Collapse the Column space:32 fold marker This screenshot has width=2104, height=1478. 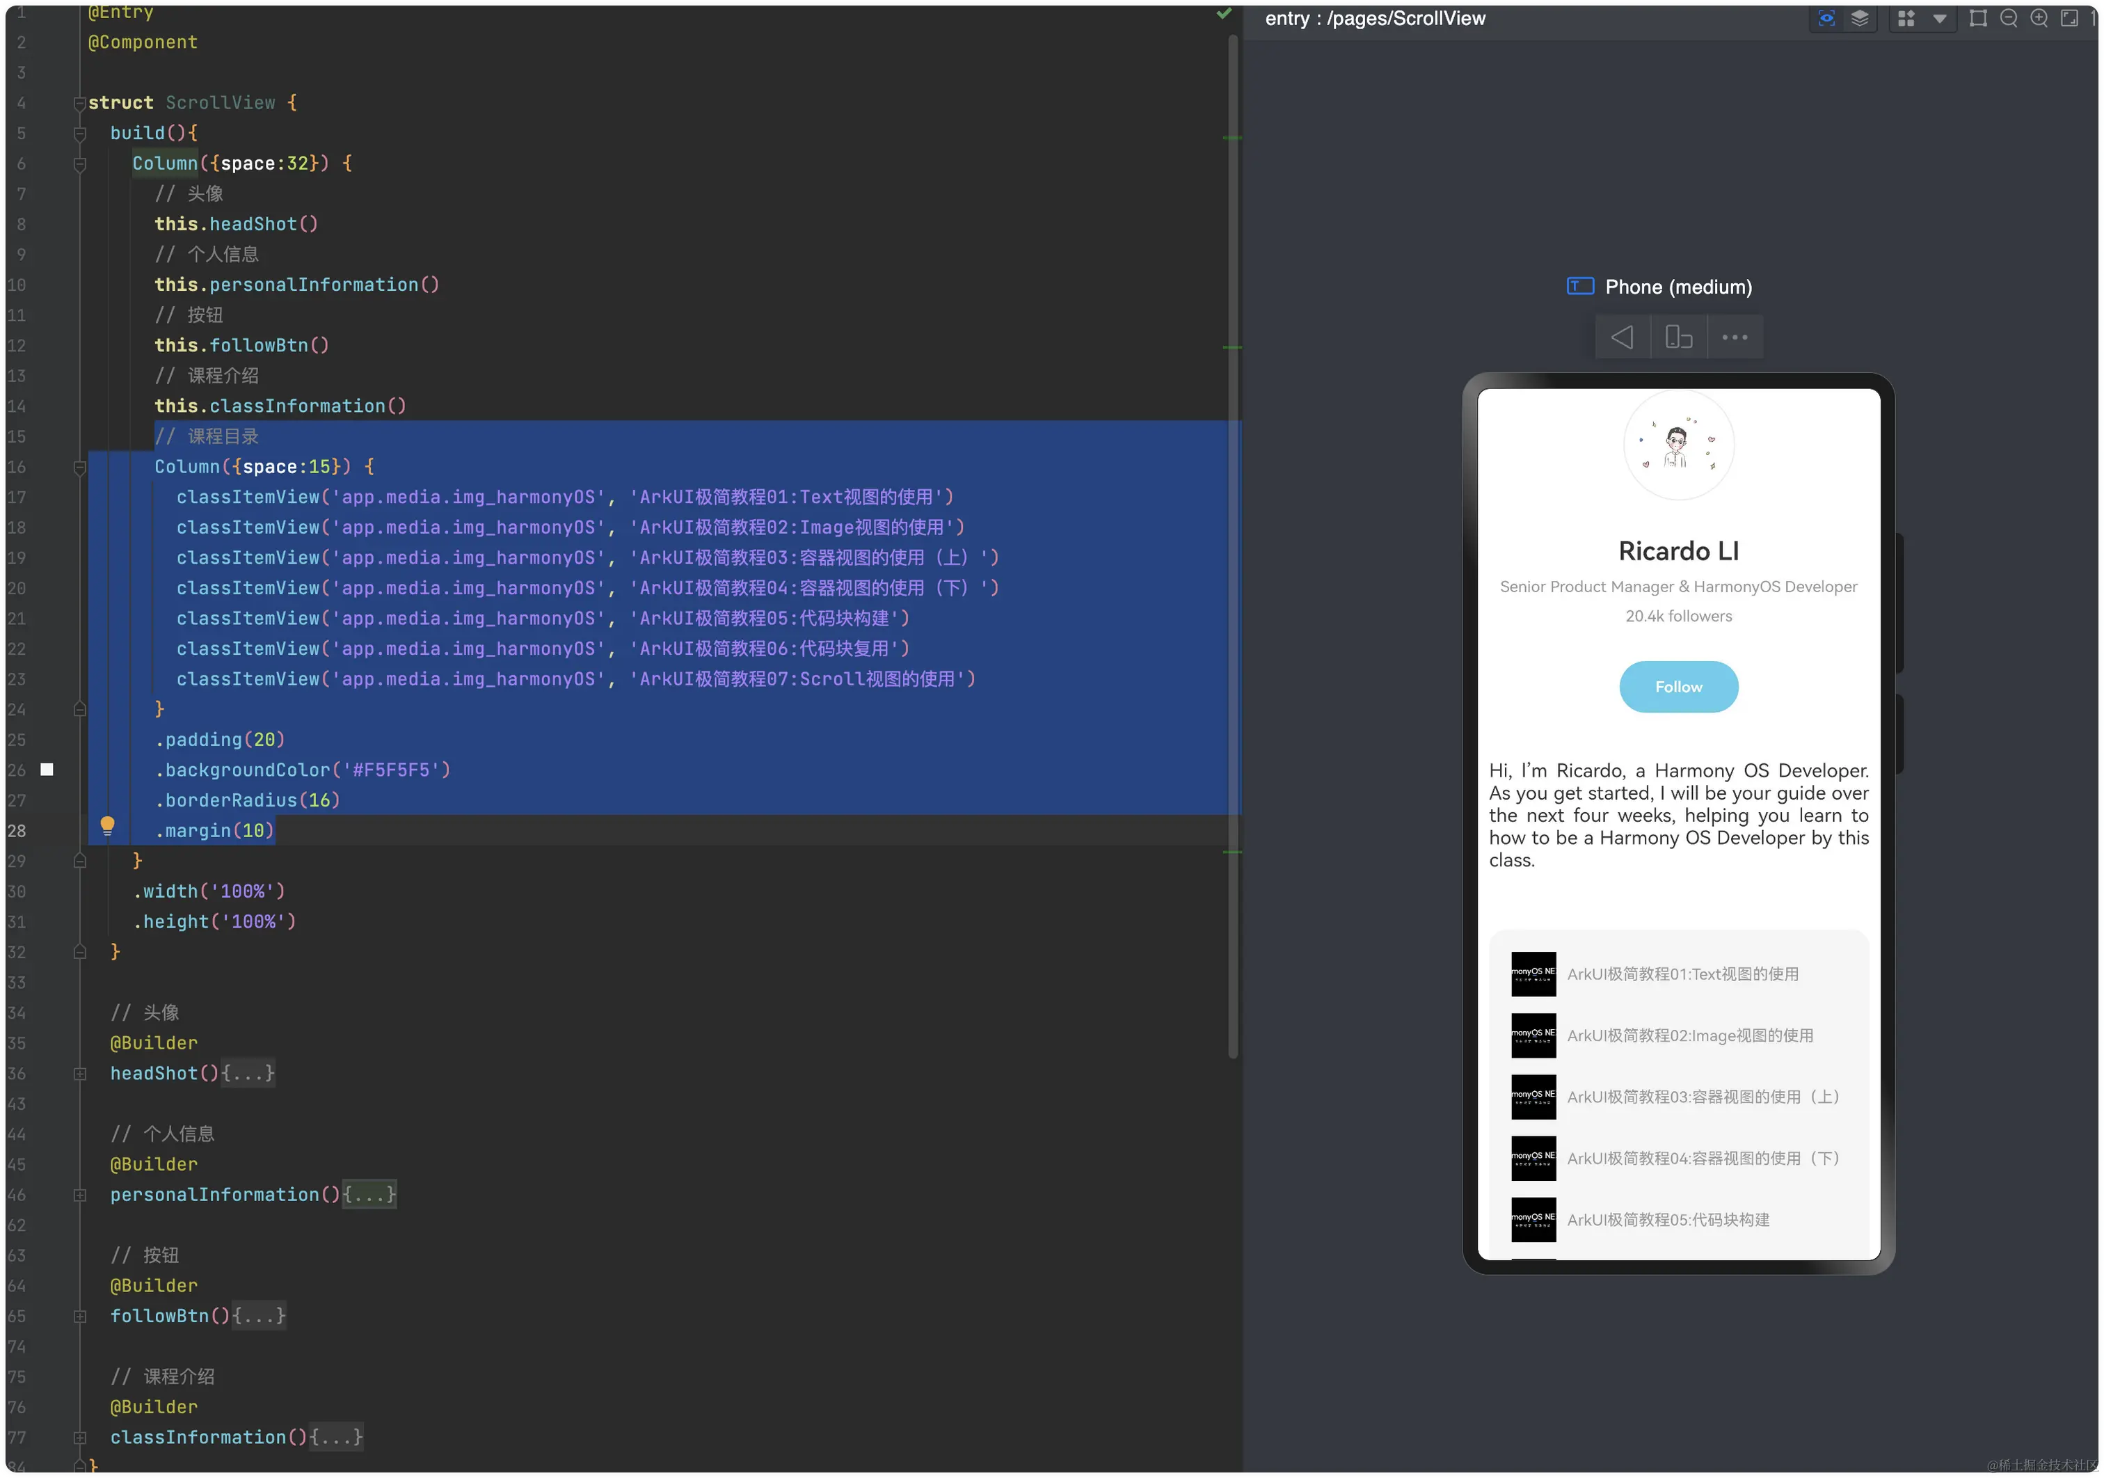click(x=80, y=164)
